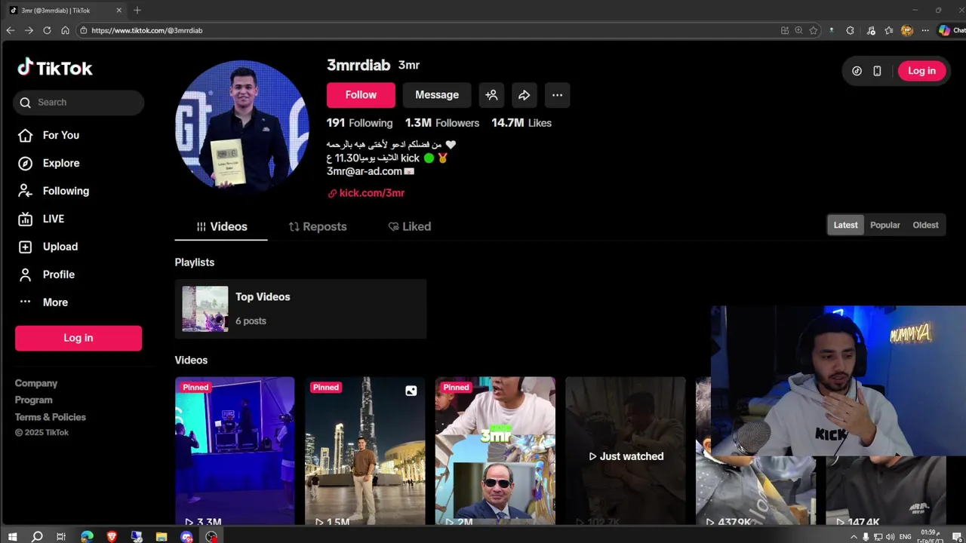Open the media control music icon
This screenshot has height=543, width=966.
(x=871, y=30)
